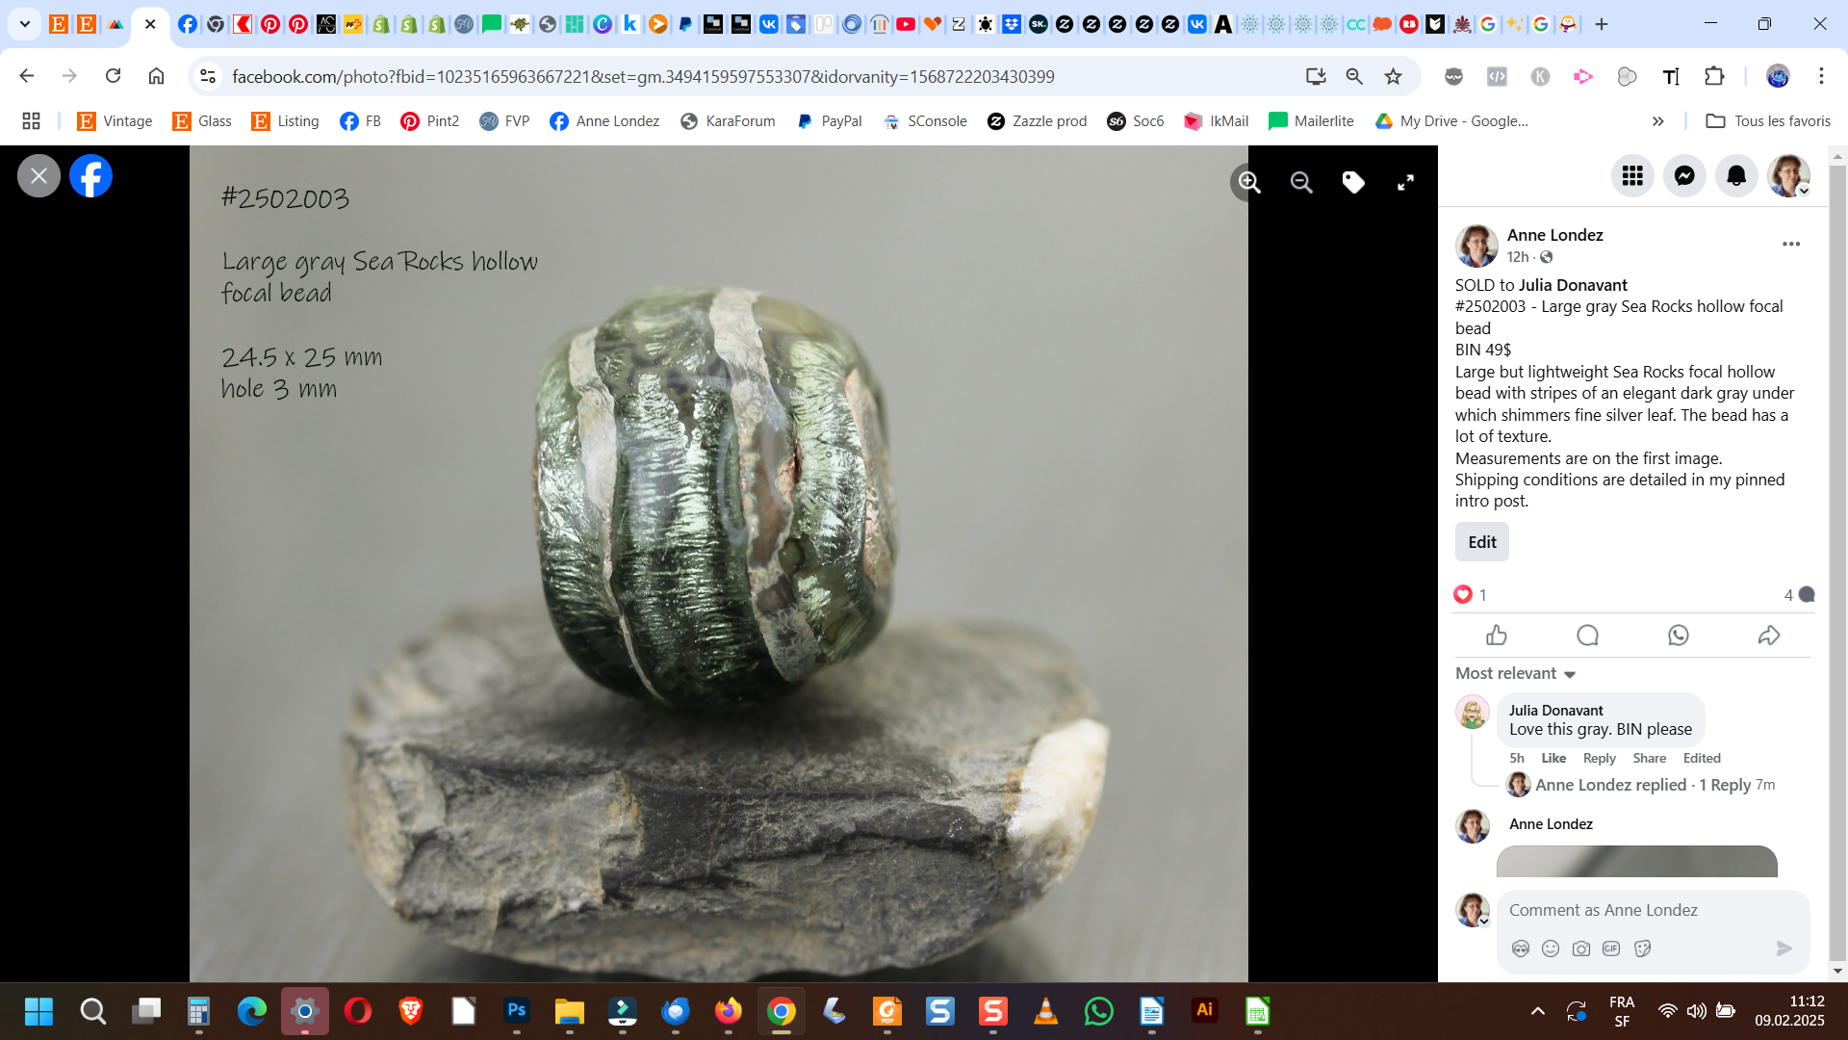The width and height of the screenshot is (1848, 1040).
Task: Click the tag photo icon
Action: (1353, 182)
